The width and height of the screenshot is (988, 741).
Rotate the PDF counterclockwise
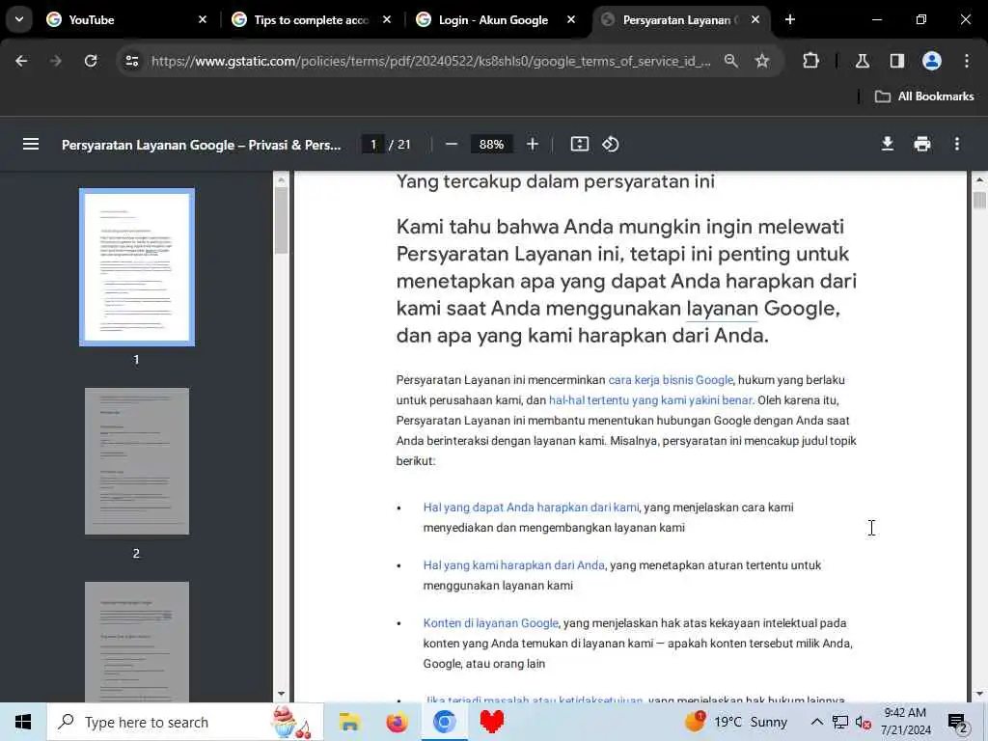coord(611,145)
